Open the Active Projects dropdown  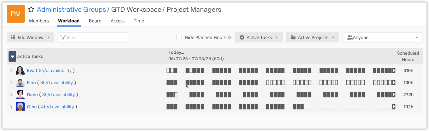click(313, 37)
